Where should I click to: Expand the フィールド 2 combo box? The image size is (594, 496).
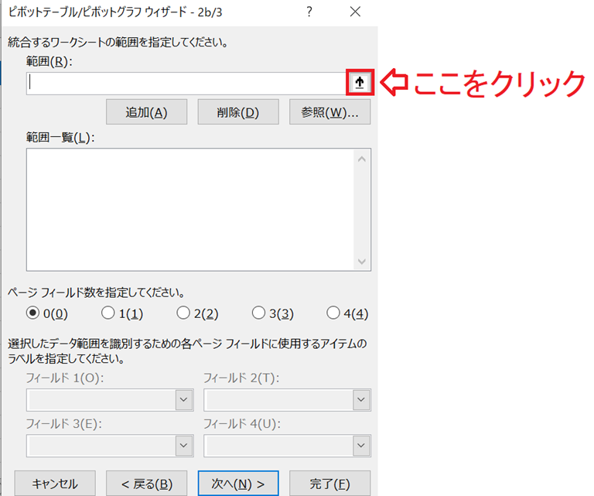pos(361,399)
